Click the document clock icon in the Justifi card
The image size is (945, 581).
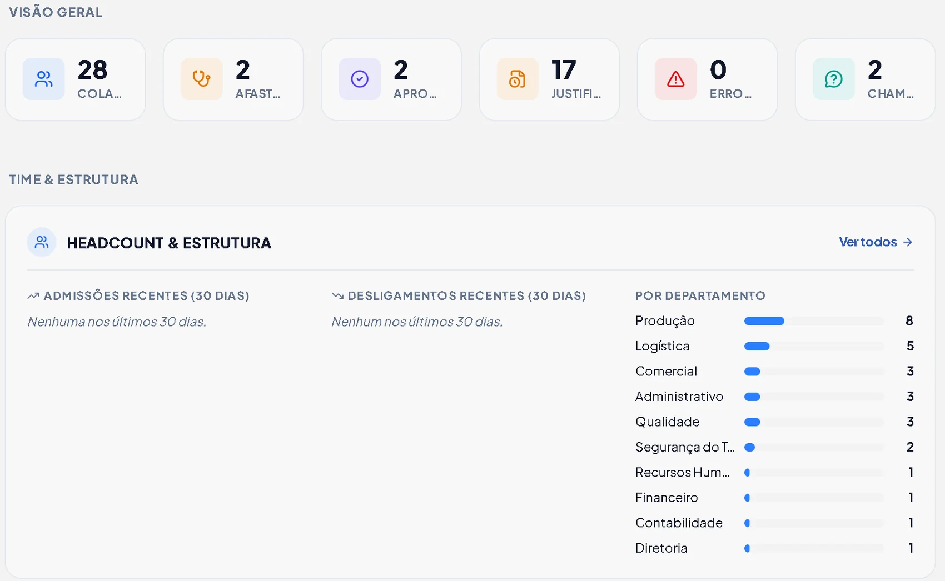pos(518,79)
